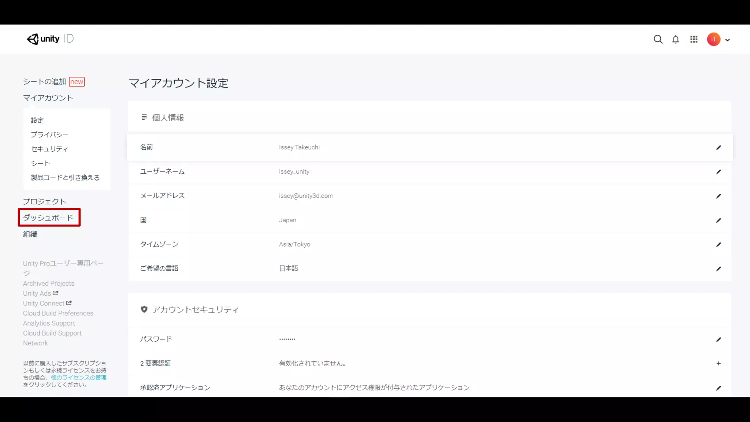The height and width of the screenshot is (422, 750).
Task: Edit the タイムゾーン pencil icon
Action: point(719,244)
